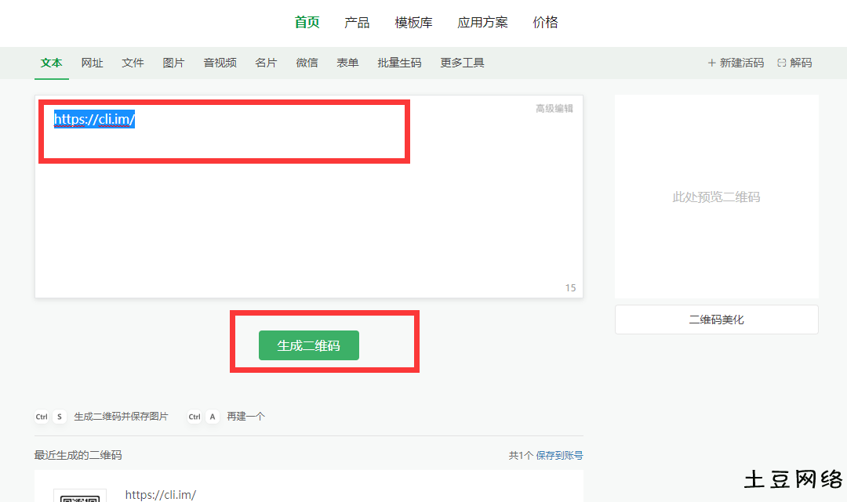Navigate to the 首页 menu item
Image resolution: width=847 pixels, height=502 pixels.
[307, 22]
